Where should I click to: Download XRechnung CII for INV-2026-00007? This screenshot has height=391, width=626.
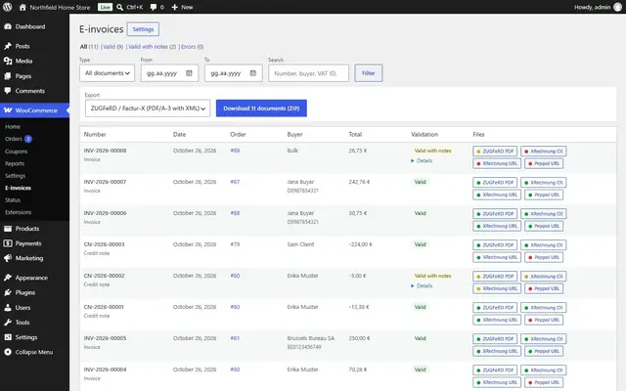pyautogui.click(x=544, y=183)
